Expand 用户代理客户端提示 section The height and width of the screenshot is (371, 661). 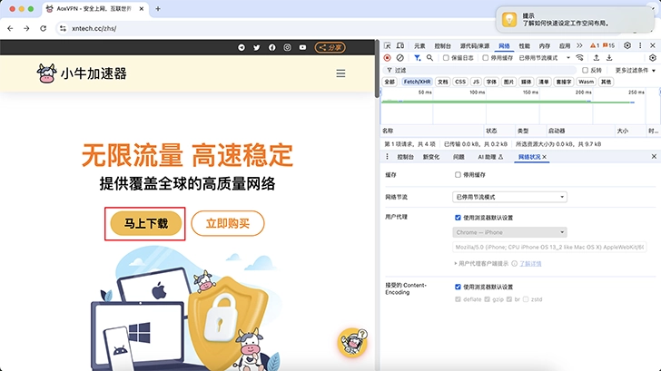coord(458,263)
